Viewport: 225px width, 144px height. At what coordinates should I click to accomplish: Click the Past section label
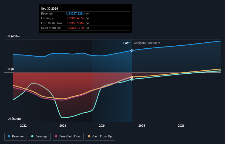pos(126,43)
